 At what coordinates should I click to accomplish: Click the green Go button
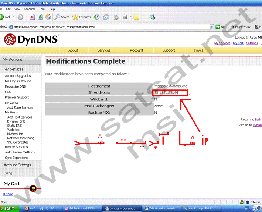point(220,27)
